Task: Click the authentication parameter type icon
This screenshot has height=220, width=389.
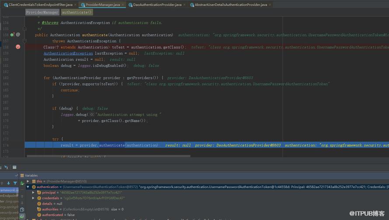Action: tap(34, 187)
